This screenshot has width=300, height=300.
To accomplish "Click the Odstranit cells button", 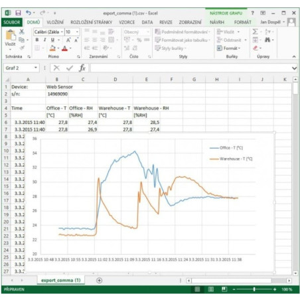I will [232, 40].
